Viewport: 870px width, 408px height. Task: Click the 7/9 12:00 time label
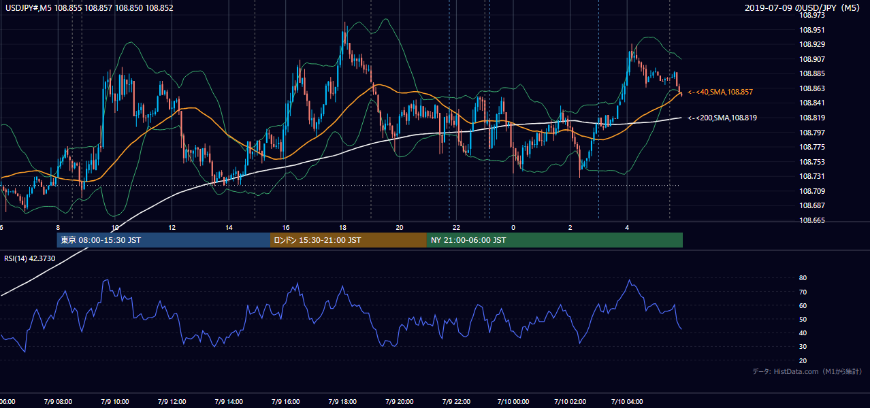172,402
